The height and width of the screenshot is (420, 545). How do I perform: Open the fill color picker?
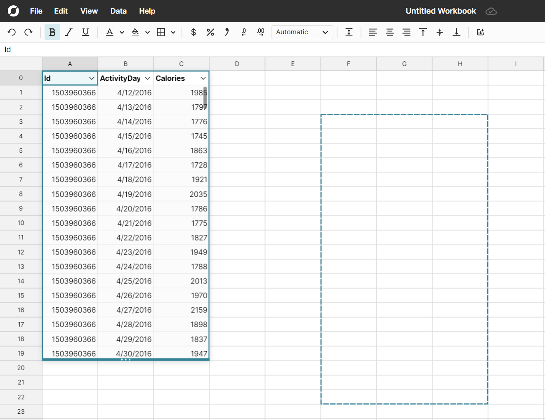(x=135, y=32)
